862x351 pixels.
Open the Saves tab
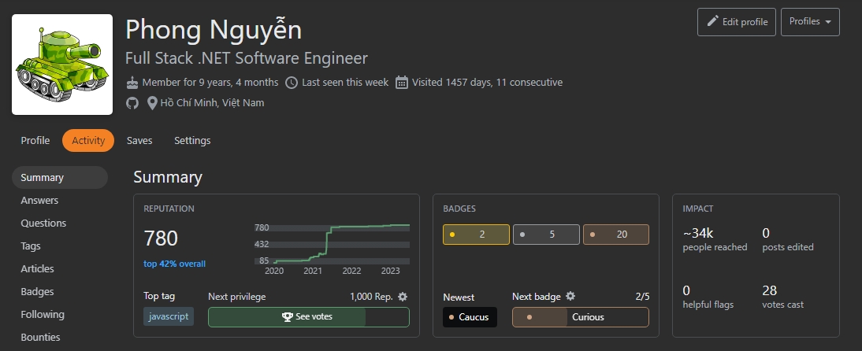pos(139,141)
